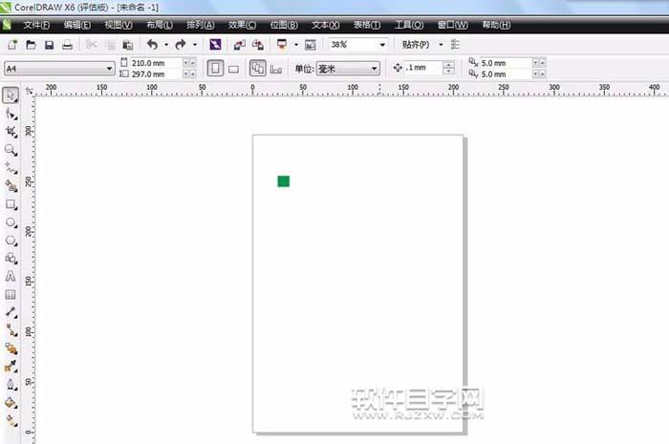Viewport: 669px width, 444px height.
Task: Expand the 贴齐(P) snap dropdown
Action: click(442, 44)
